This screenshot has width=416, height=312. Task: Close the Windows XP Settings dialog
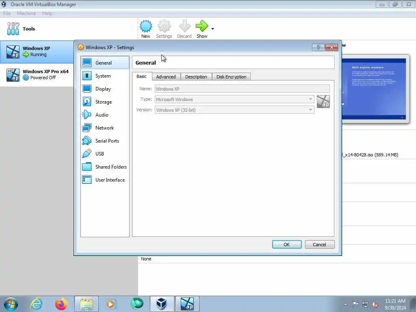[x=331, y=48]
